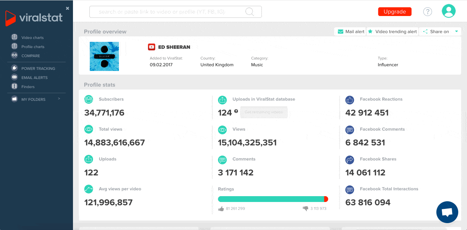Click the ED SHEERAN profile name
This screenshot has height=230, width=467.
tap(174, 47)
